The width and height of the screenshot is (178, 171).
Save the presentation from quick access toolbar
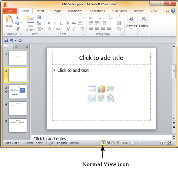[x=6, y=40]
